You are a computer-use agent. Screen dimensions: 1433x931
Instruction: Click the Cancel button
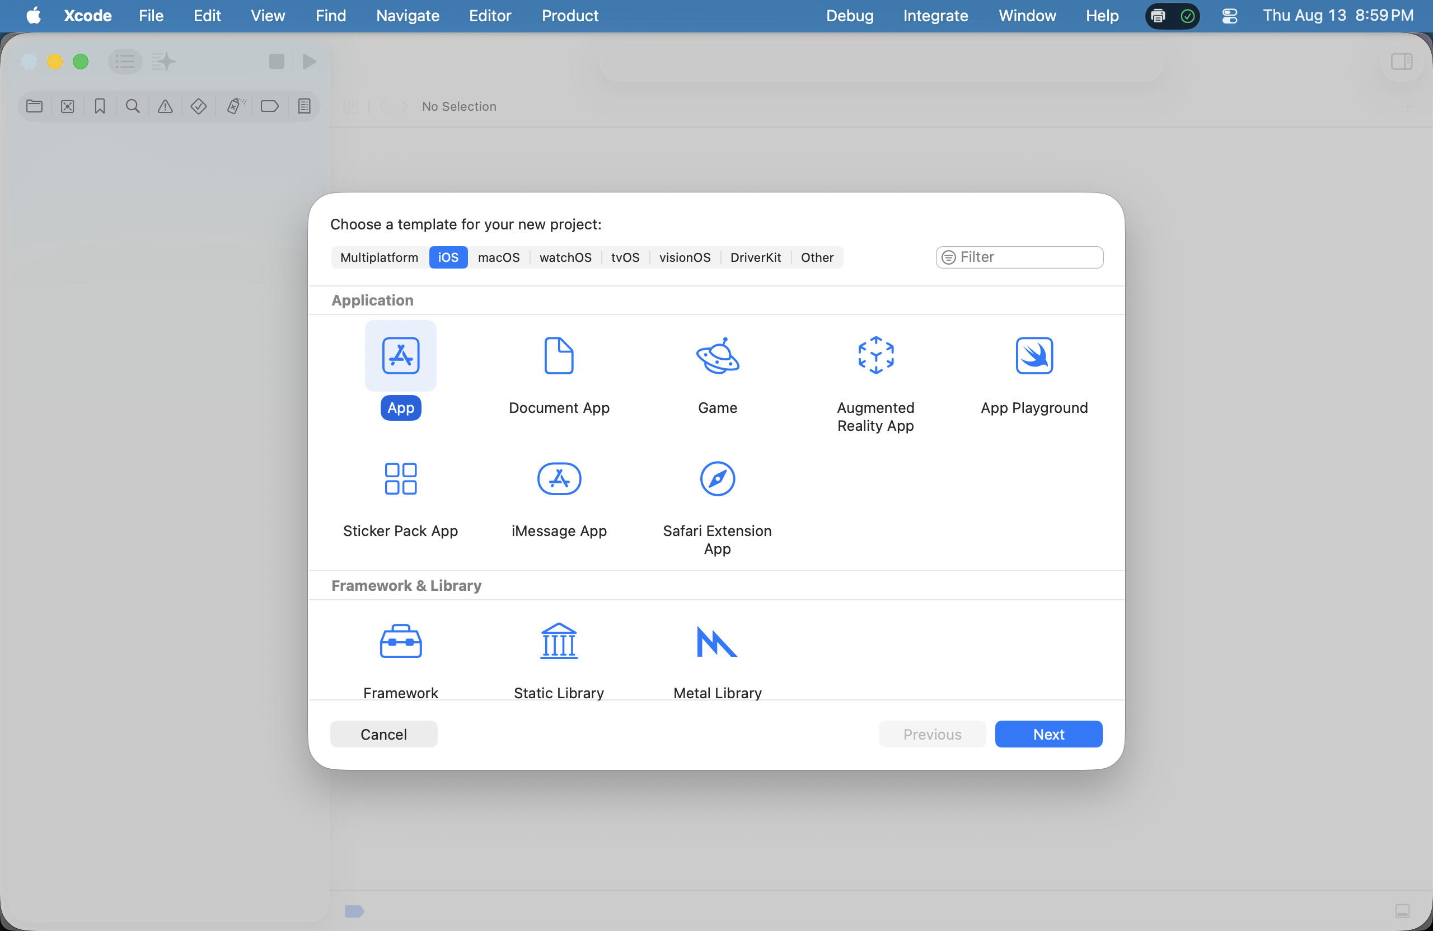(x=383, y=734)
